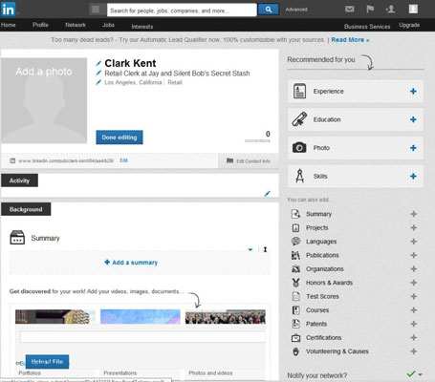Click the Upgrade link
Screen dimensions: 435x382
tap(409, 25)
